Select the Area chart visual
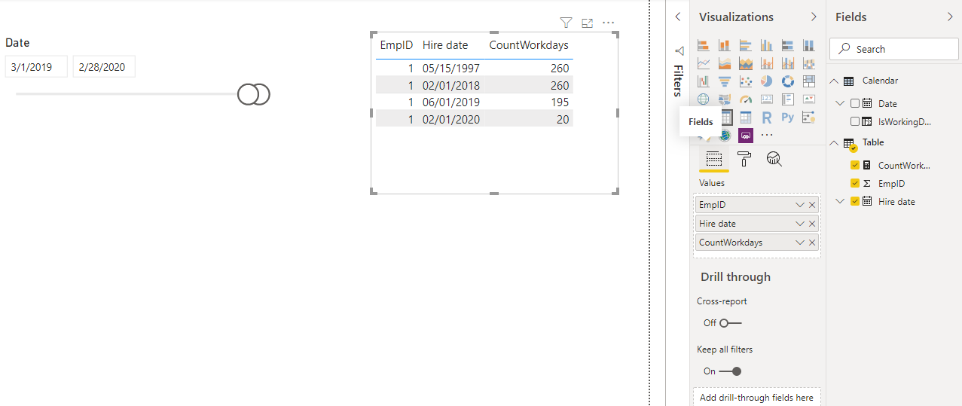Viewport: 962px width, 406px height. tap(725, 63)
